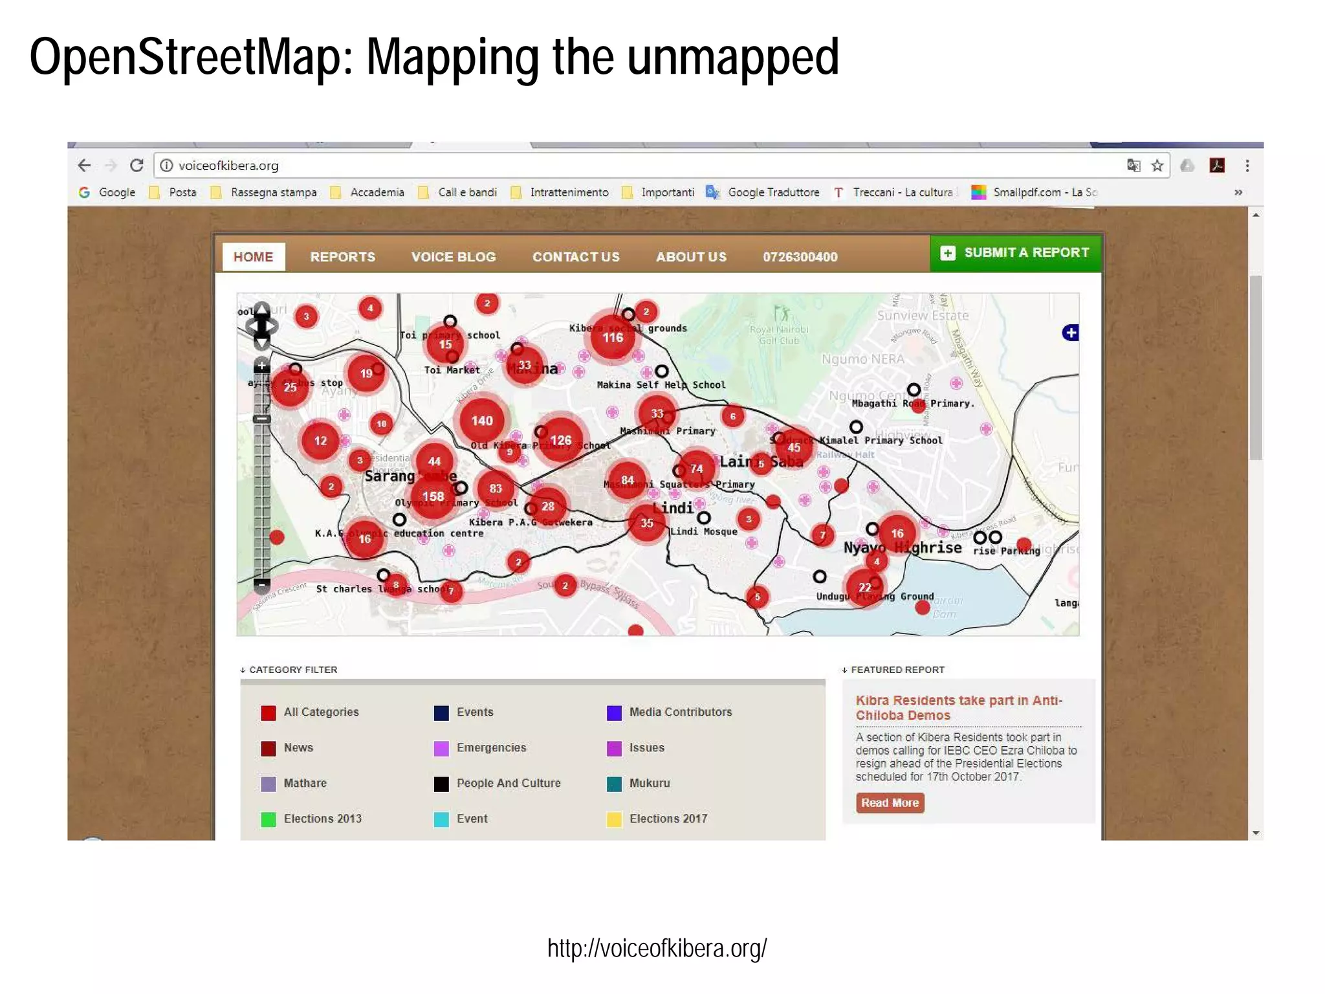This screenshot has width=1325, height=994.
Task: Click the 45 reports cluster marker
Action: (x=794, y=447)
